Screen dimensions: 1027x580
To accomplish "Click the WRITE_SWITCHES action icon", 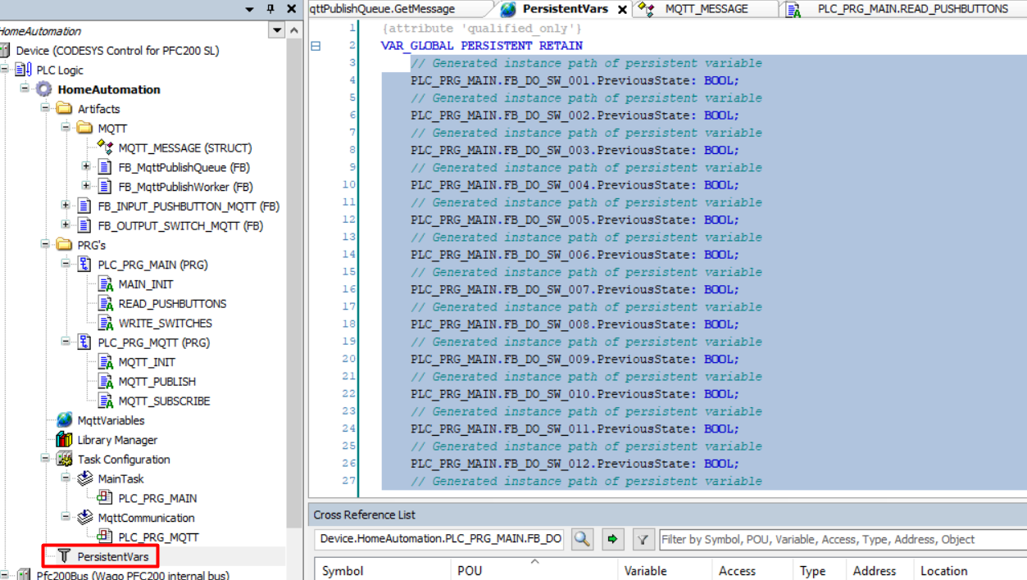I will (105, 324).
